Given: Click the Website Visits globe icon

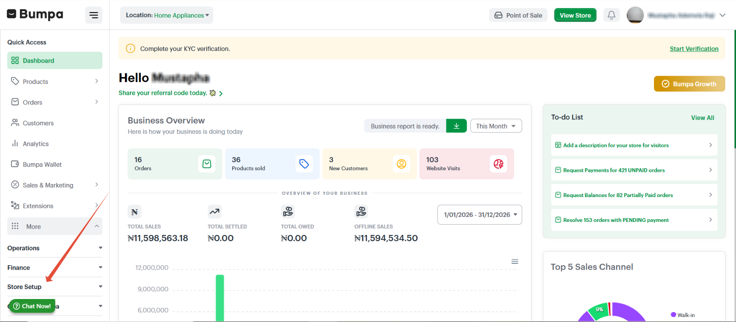Looking at the screenshot, I should tap(498, 164).
